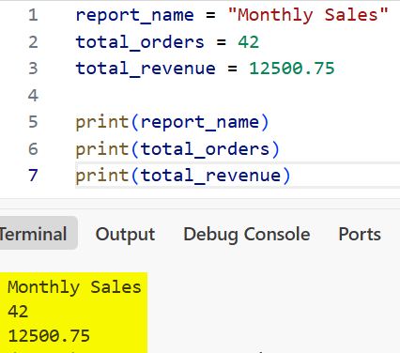Click terminal output line 42
This screenshot has height=353, width=400.
point(18,312)
